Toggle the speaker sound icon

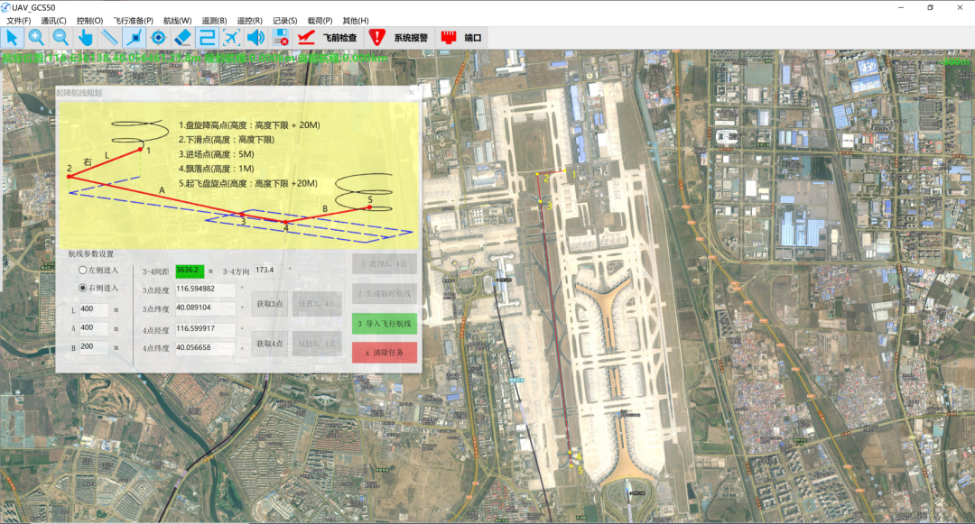(x=256, y=37)
